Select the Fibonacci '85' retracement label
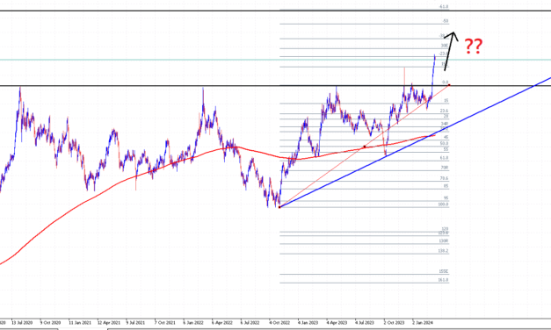 click(x=446, y=186)
